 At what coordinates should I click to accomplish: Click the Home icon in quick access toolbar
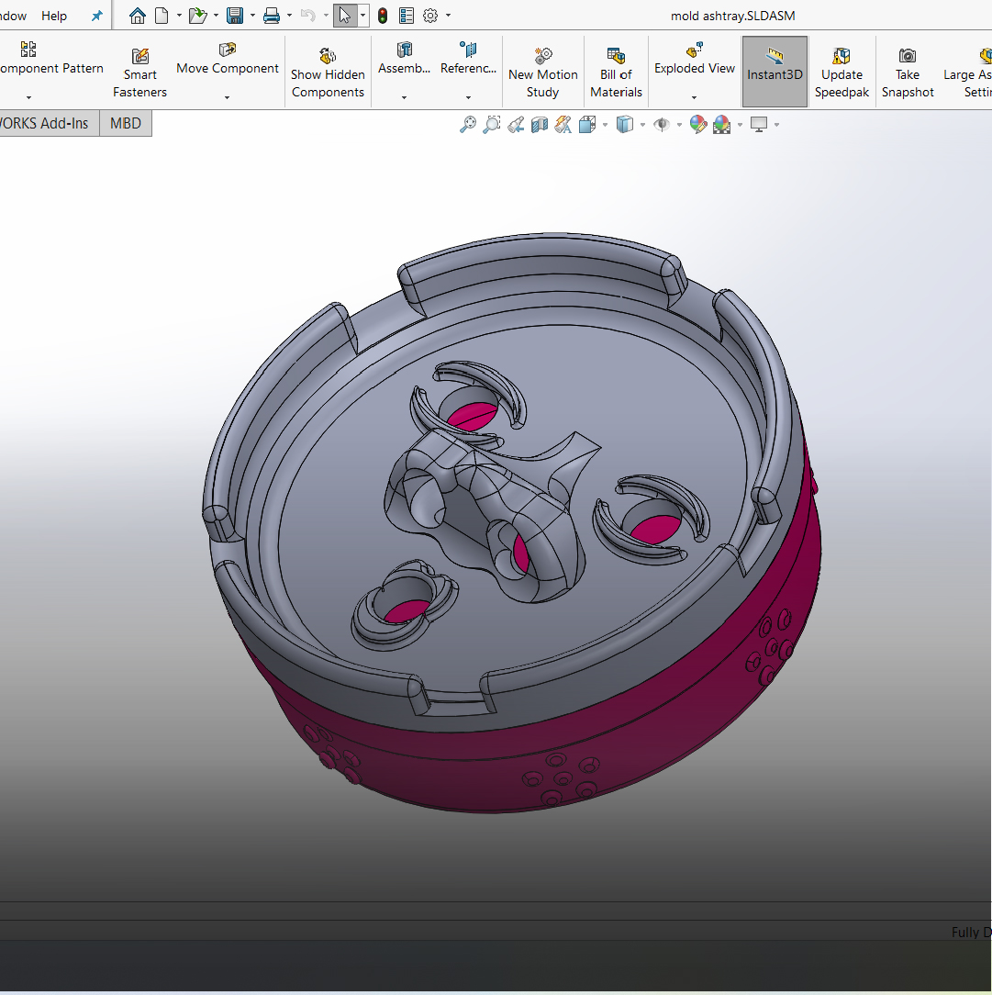point(138,16)
